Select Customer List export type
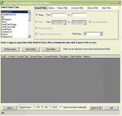The height and width of the screenshot is (116, 122). tap(15, 32)
